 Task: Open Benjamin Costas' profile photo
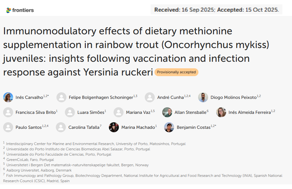[x=169, y=127]
